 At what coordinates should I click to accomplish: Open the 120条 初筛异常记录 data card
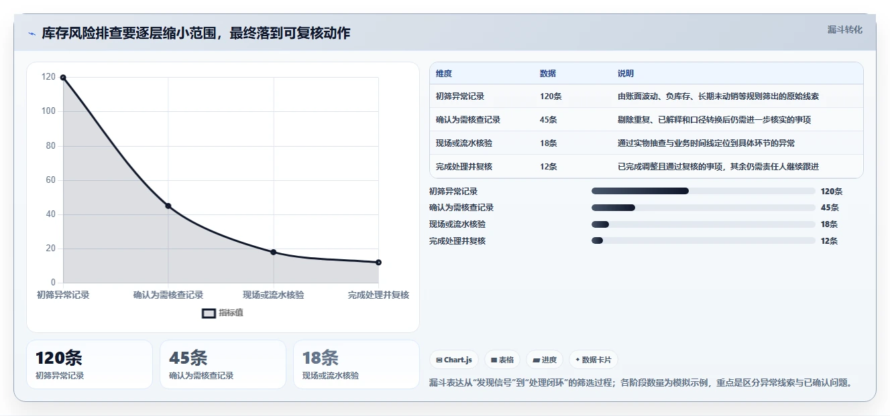tap(89, 364)
